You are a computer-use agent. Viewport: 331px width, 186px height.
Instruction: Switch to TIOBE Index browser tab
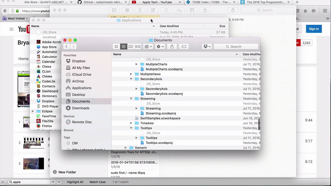[211, 2]
